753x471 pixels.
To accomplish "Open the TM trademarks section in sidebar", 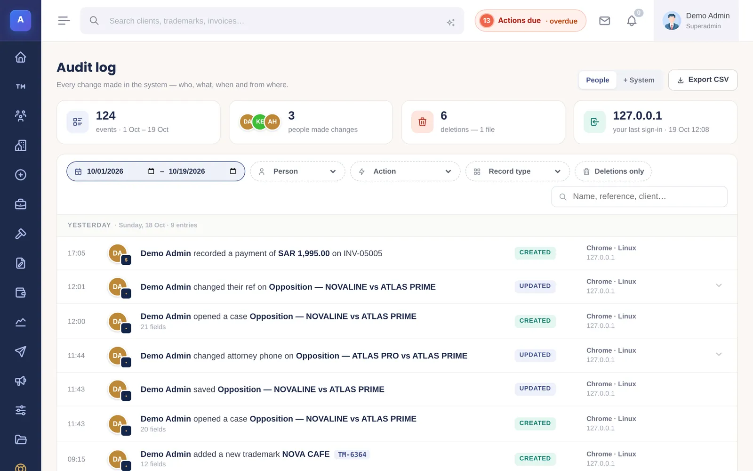I will pos(20,87).
